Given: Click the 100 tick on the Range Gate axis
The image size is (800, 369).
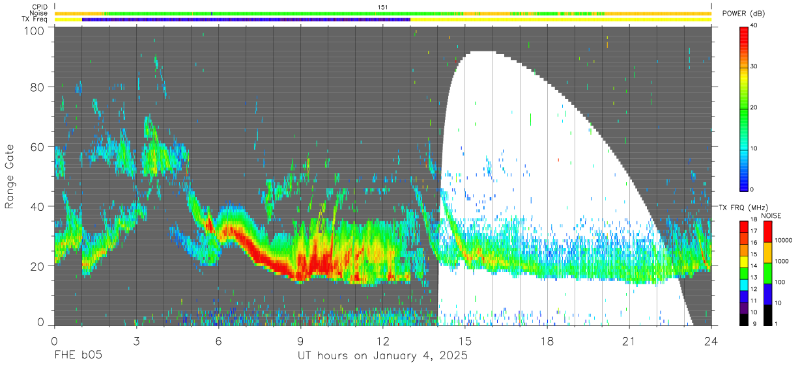Looking at the screenshot, I should (x=34, y=30).
